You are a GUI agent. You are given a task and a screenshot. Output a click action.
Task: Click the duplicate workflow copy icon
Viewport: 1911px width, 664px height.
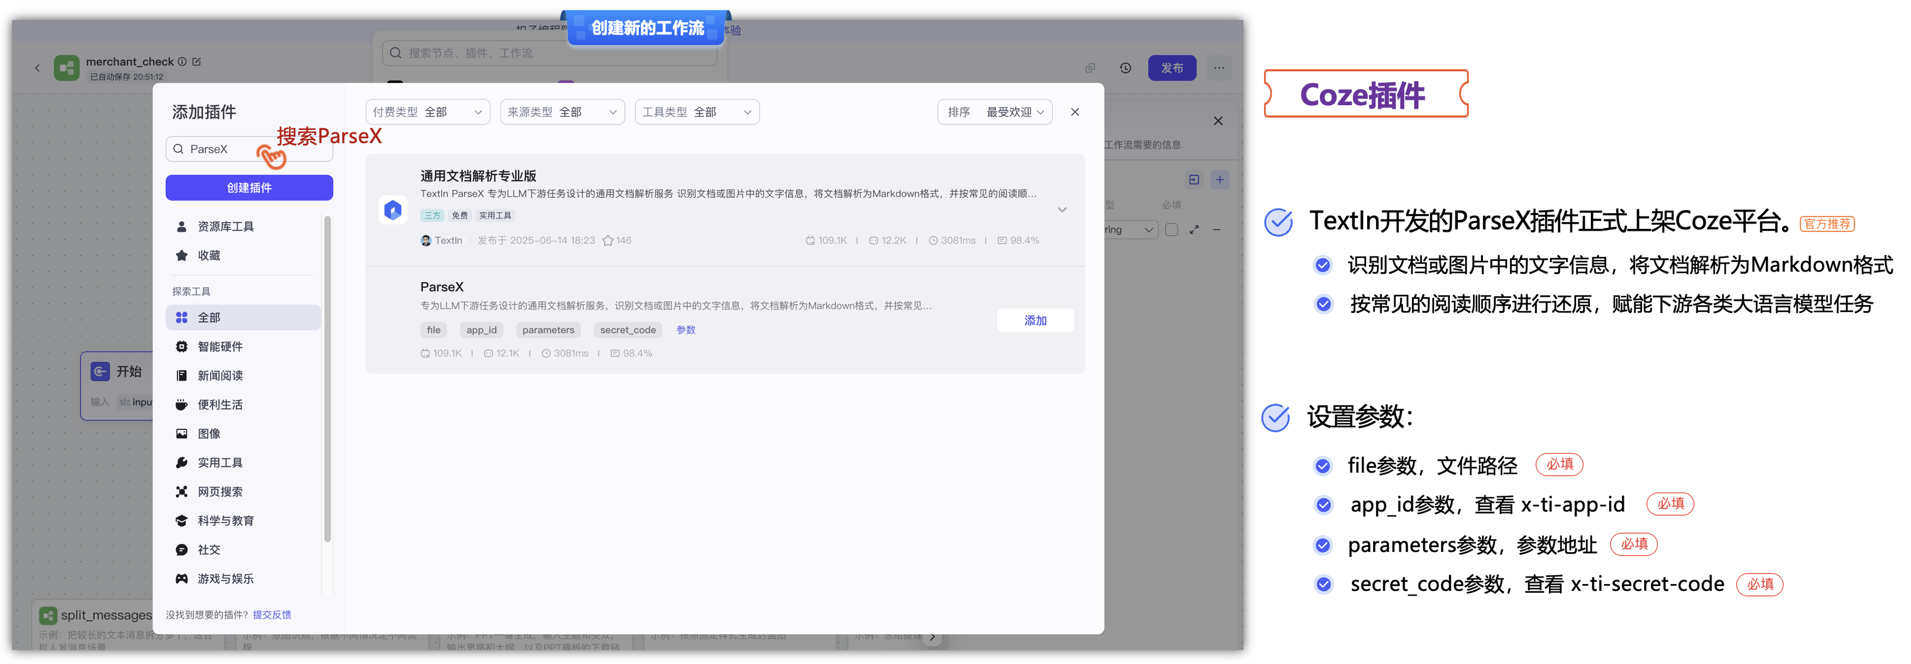click(1089, 68)
